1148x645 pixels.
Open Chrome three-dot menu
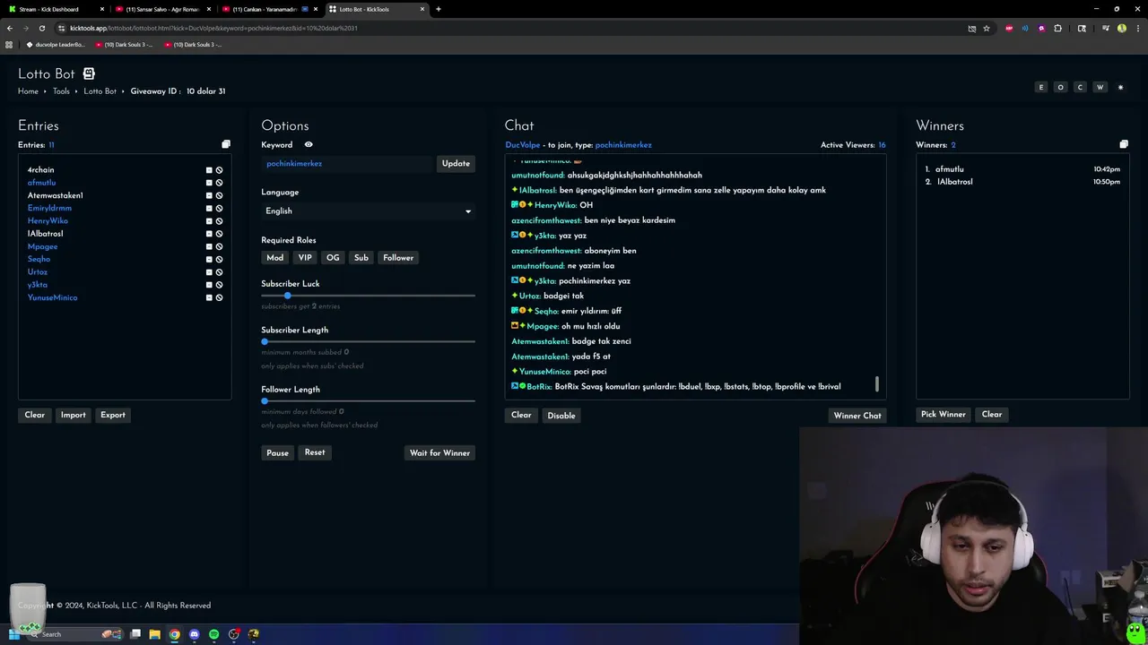pos(1136,28)
